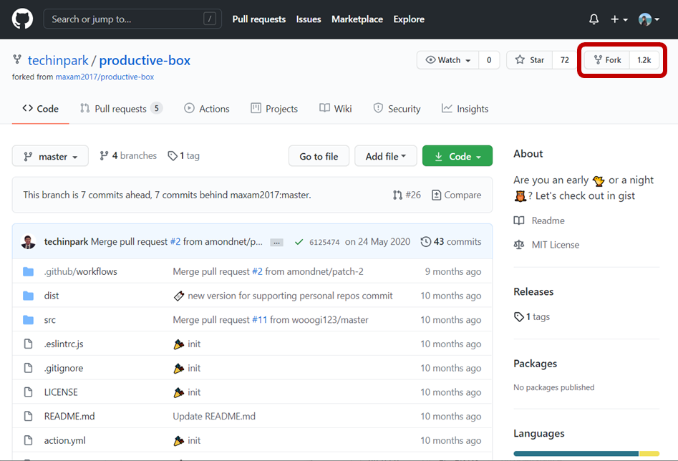Open techinpark owner profile link
678x461 pixels.
point(58,60)
